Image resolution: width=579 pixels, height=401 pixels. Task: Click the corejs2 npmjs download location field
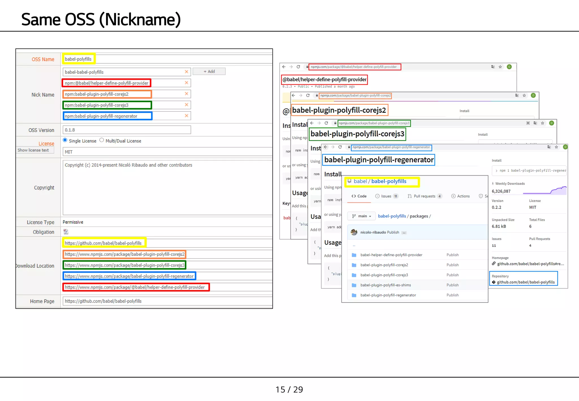[167, 254]
